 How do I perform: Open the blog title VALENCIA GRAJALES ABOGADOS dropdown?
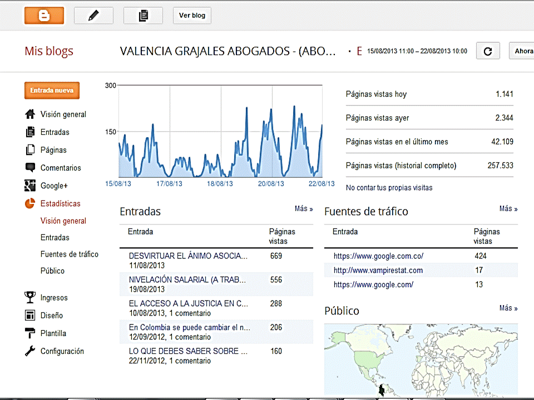pos(228,51)
